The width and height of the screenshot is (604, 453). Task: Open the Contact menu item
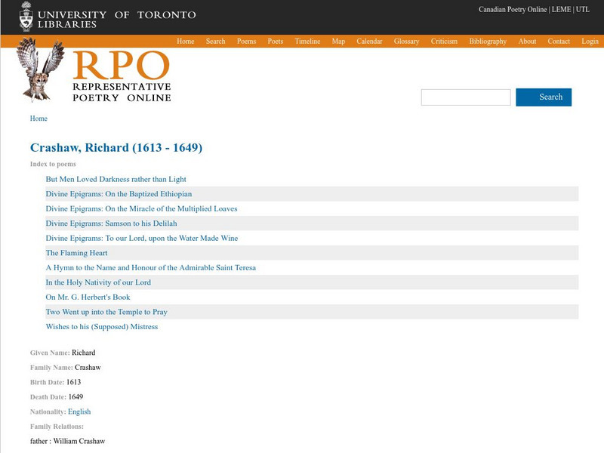click(559, 42)
